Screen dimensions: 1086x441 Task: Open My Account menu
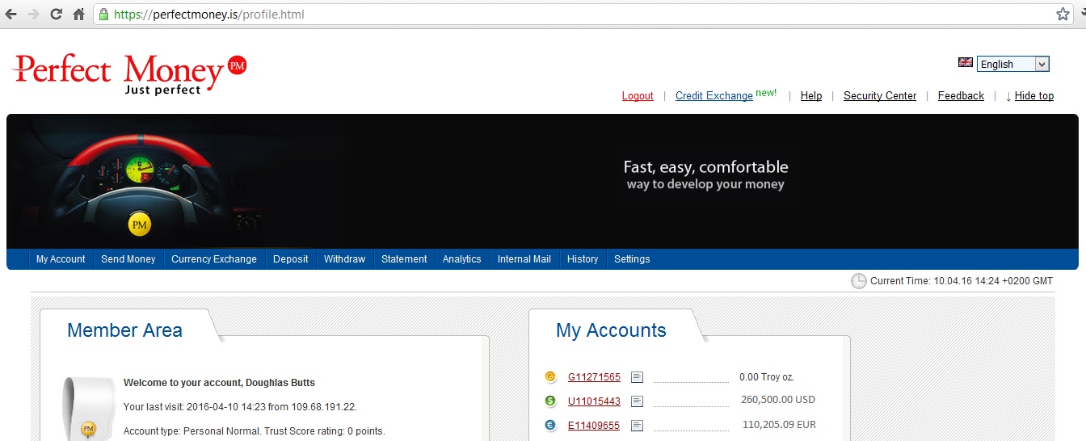tap(61, 259)
